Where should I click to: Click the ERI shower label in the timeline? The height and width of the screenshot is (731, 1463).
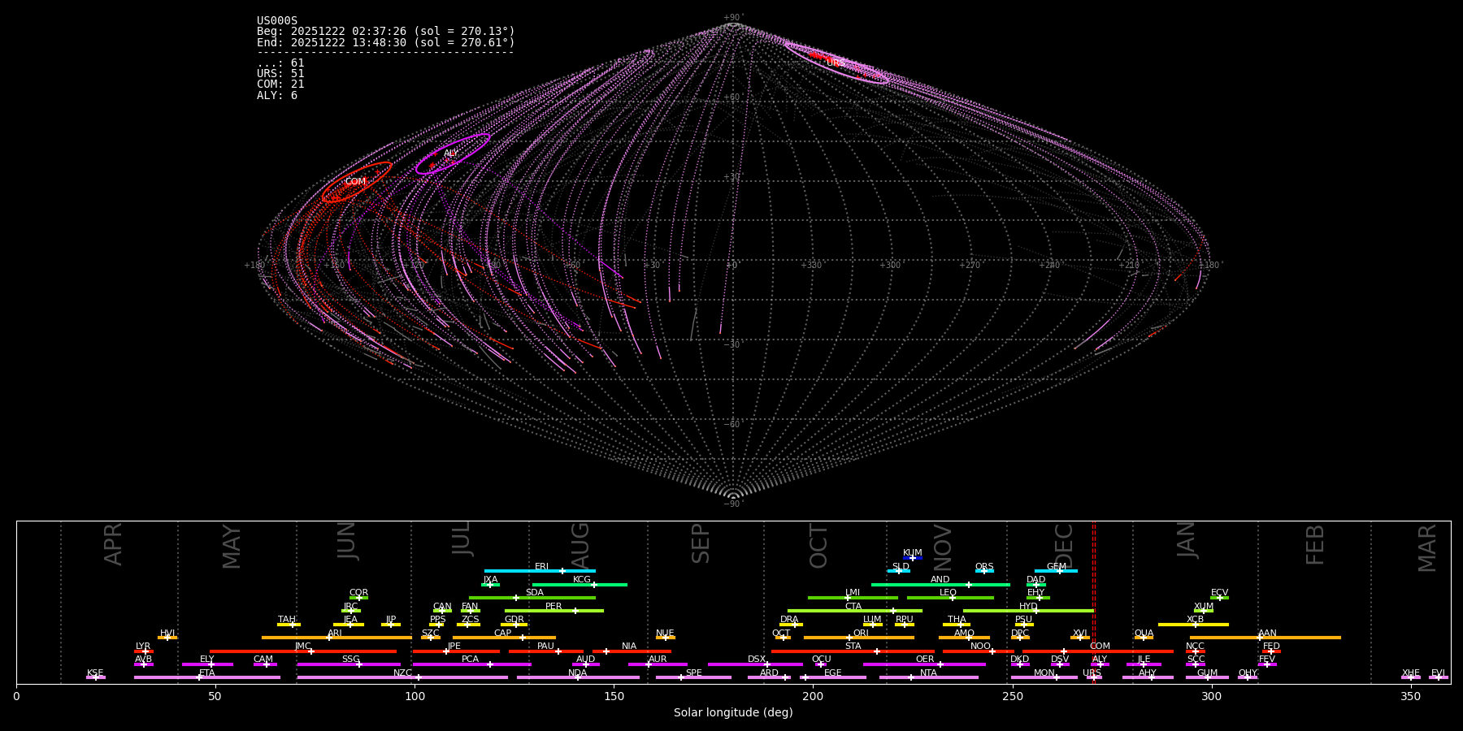[541, 567]
